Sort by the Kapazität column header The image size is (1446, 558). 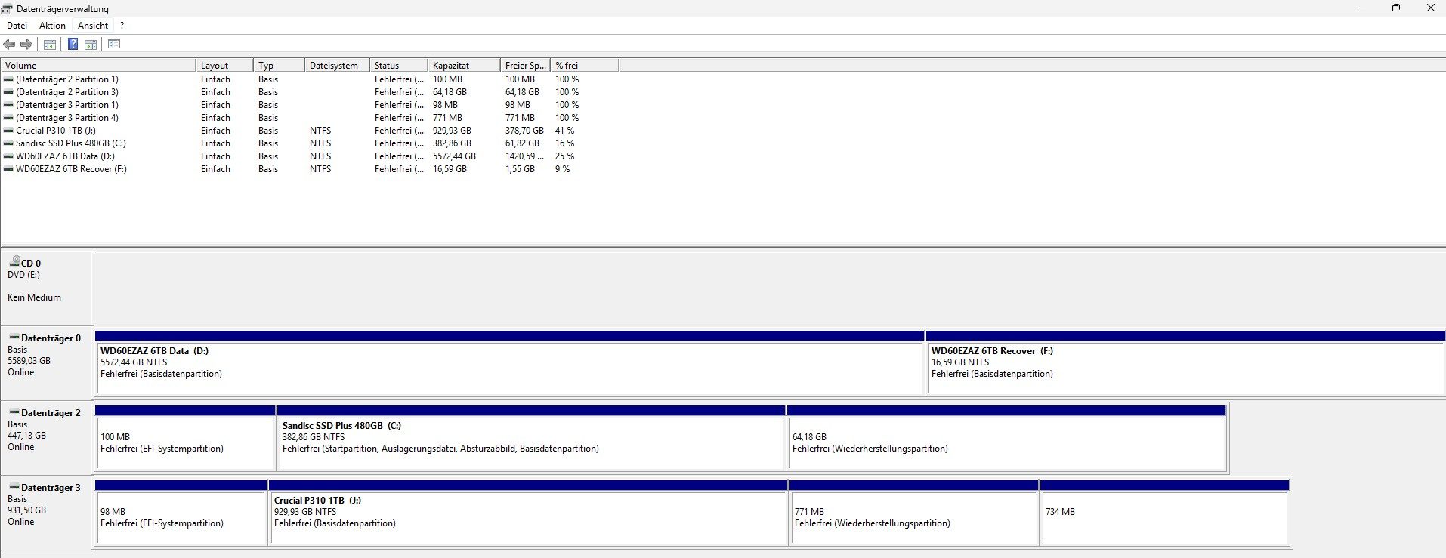(464, 66)
